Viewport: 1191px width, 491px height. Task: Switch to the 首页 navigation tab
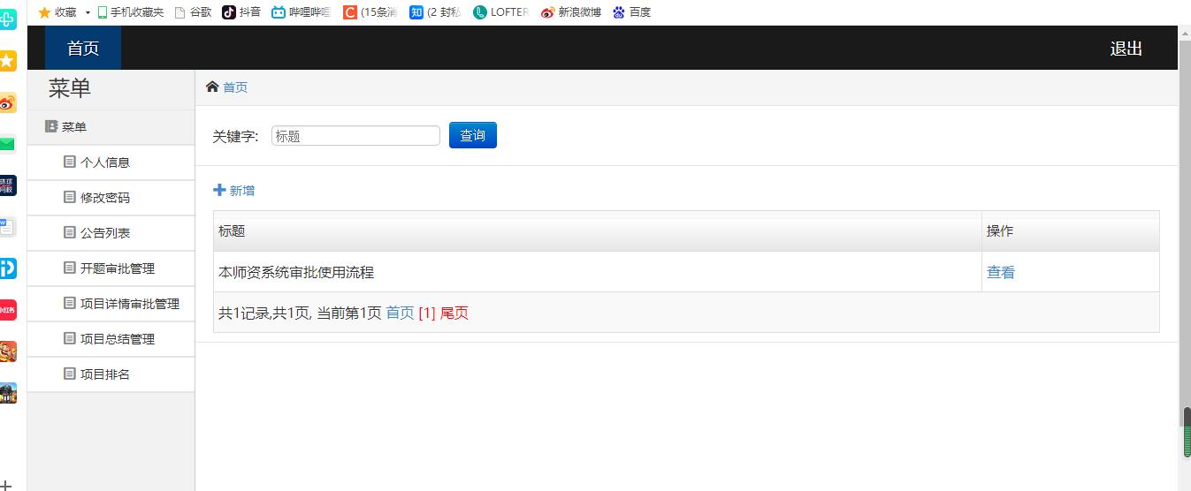83,48
